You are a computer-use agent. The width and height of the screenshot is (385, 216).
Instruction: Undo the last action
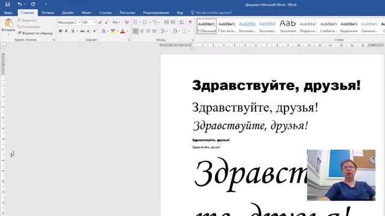[x=19, y=4]
